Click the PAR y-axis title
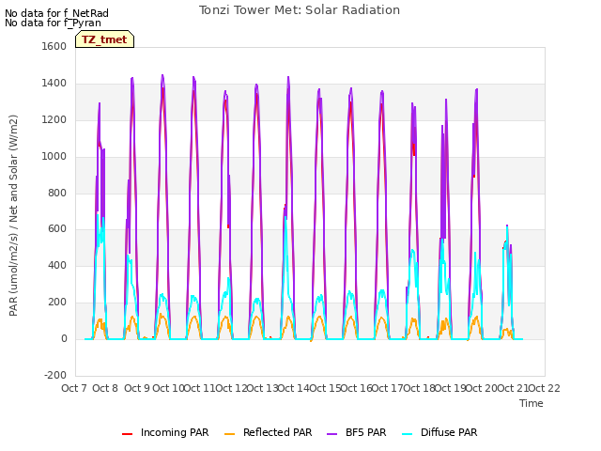The width and height of the screenshot is (601, 451). click(13, 215)
